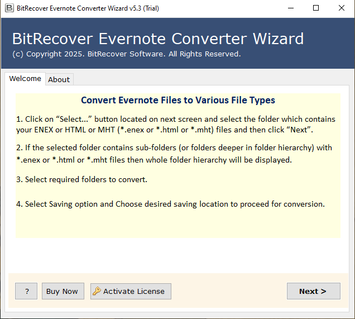Viewport: 355px width, 319px height.
Task: Close the Converter Wizard window
Action: (x=342, y=8)
